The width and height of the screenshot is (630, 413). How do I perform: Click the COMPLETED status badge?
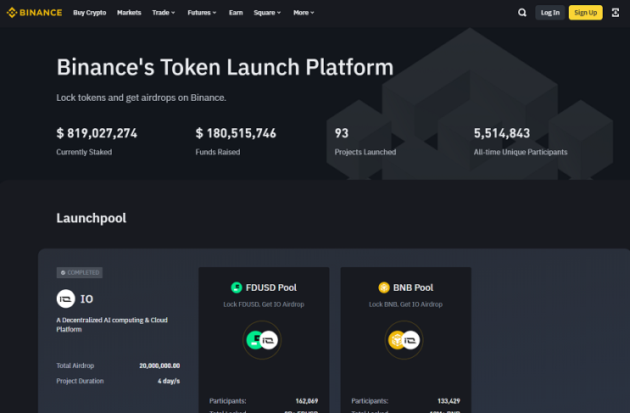[80, 272]
